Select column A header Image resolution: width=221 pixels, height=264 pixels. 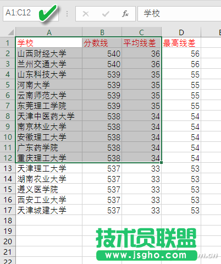[x=49, y=32]
